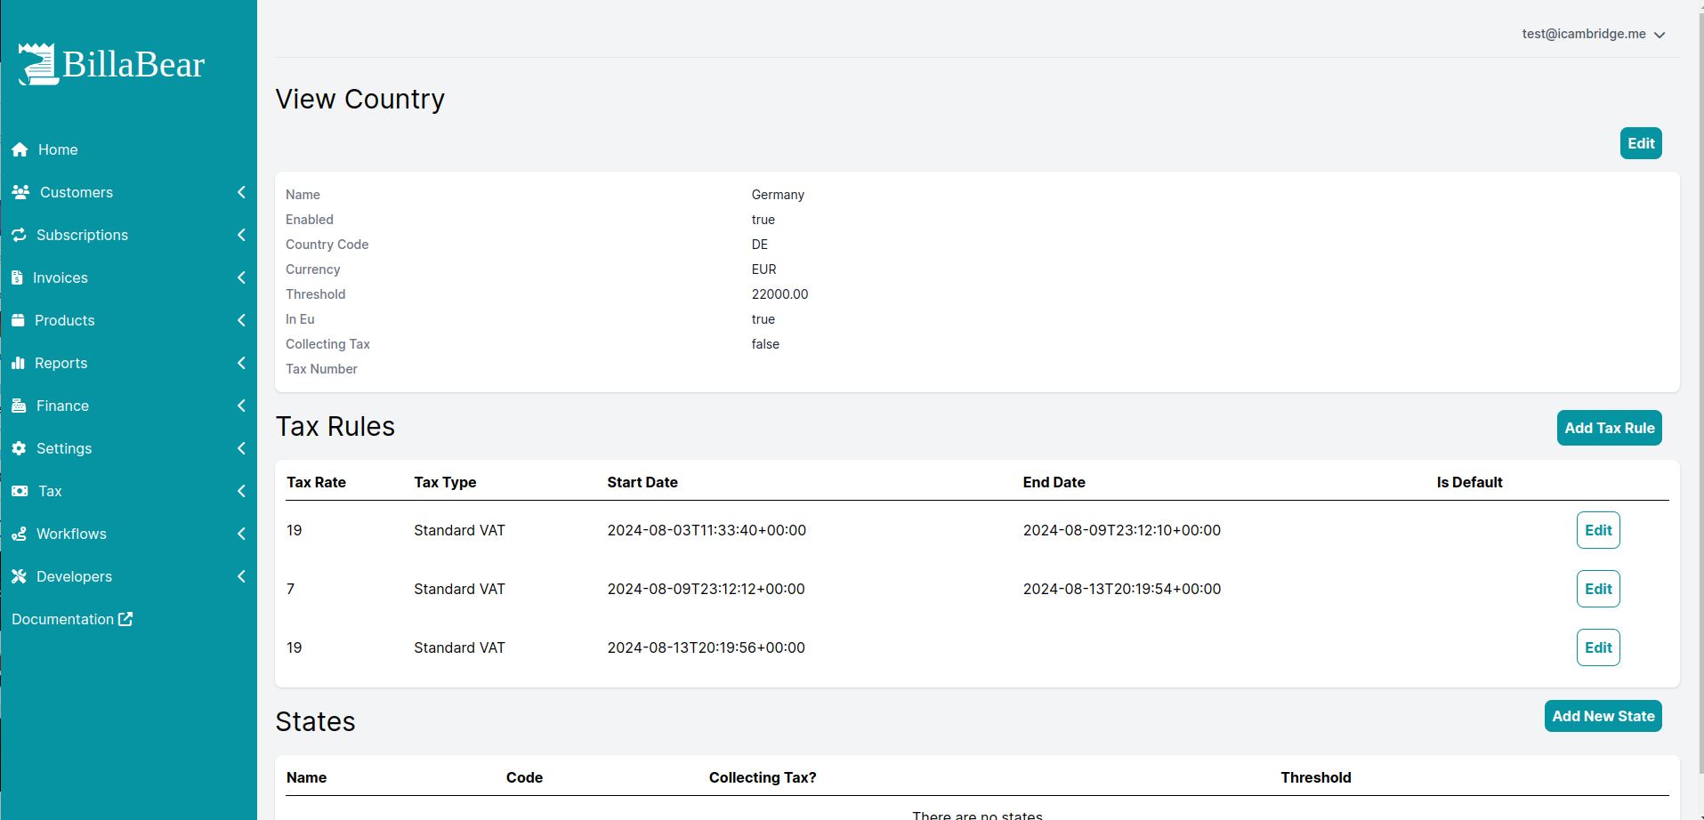Viewport: 1704px width, 820px height.
Task: Click the Subscriptions refresh-arrows icon
Action: (x=19, y=235)
